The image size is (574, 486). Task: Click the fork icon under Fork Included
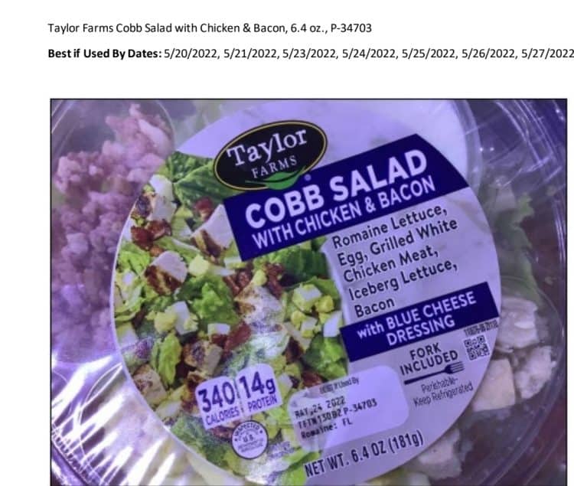(x=435, y=373)
